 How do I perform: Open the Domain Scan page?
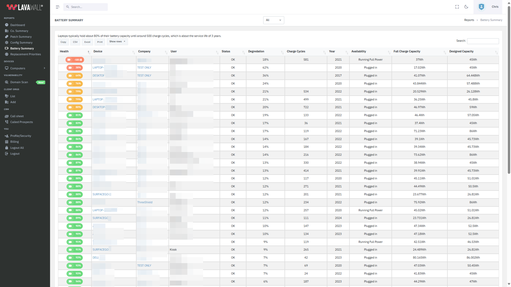point(19,82)
